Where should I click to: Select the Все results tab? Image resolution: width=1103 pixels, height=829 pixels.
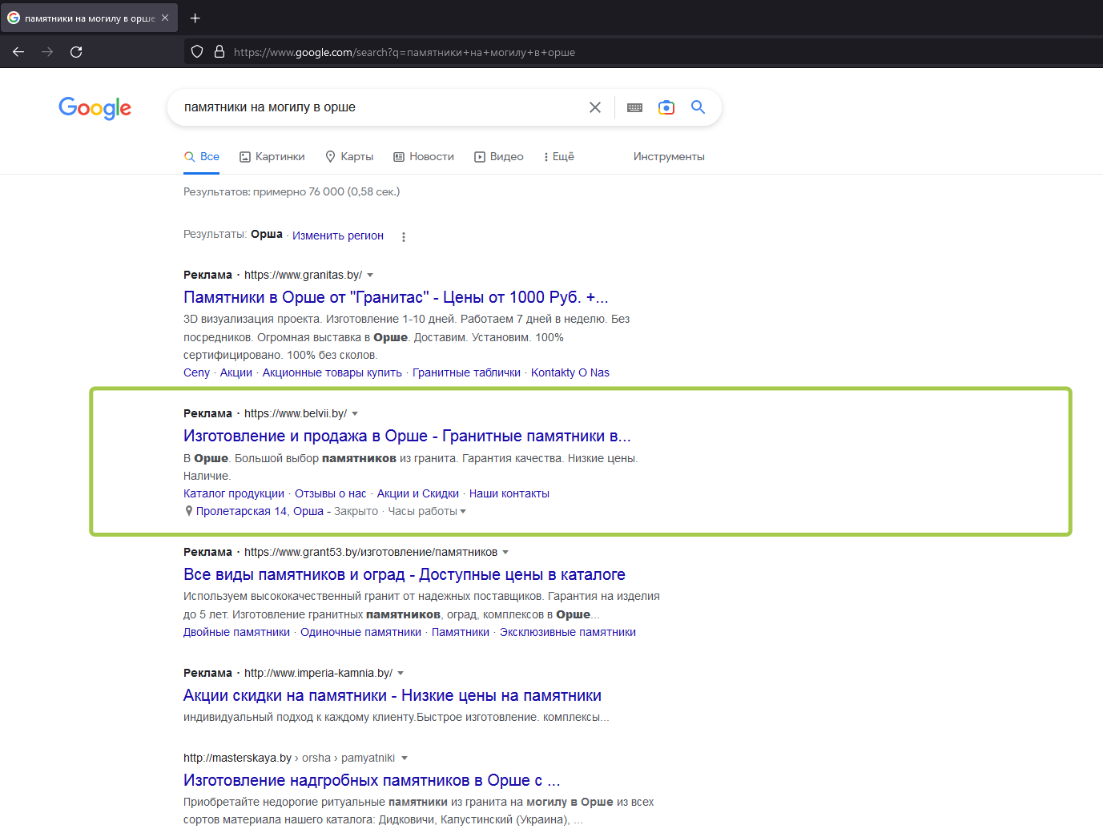tap(202, 157)
